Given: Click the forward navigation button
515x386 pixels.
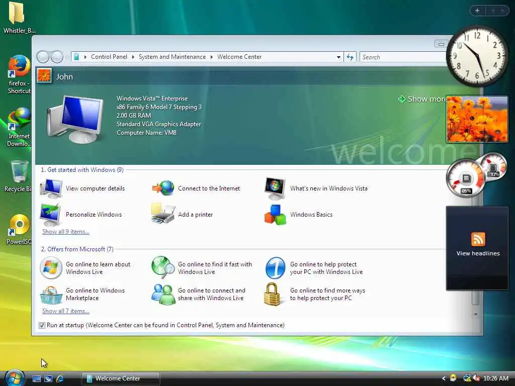Looking at the screenshot, I should pyautogui.click(x=57, y=57).
